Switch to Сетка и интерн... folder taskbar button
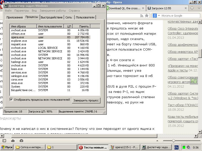The width and height of the screenshot is (202, 151). [x=30, y=147]
